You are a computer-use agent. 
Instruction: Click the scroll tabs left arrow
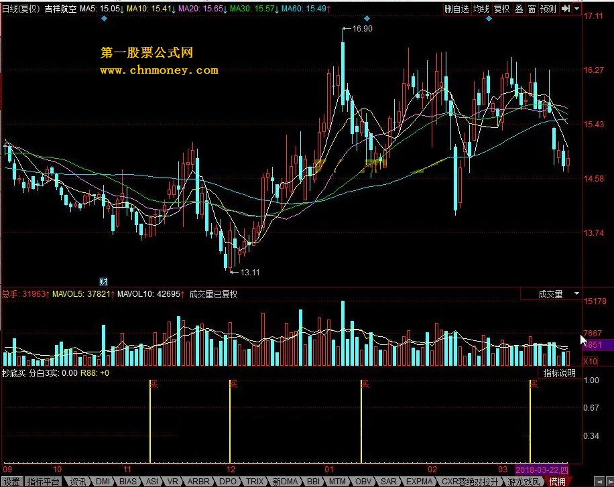[599, 482]
